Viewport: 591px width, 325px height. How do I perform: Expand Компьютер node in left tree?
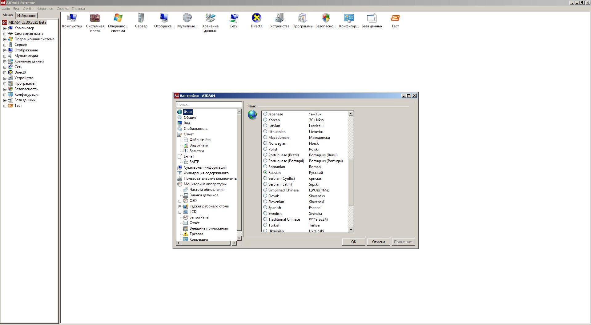click(x=5, y=28)
